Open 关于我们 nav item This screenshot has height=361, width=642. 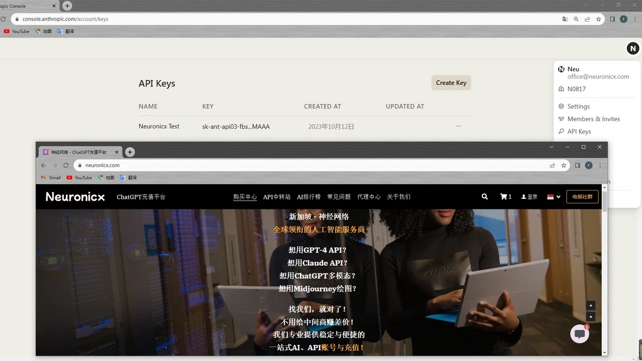pyautogui.click(x=399, y=197)
